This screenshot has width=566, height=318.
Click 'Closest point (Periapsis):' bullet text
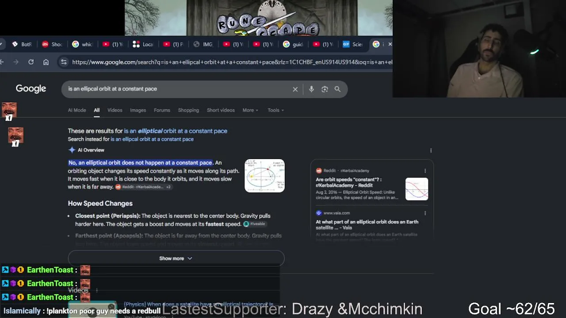click(108, 216)
